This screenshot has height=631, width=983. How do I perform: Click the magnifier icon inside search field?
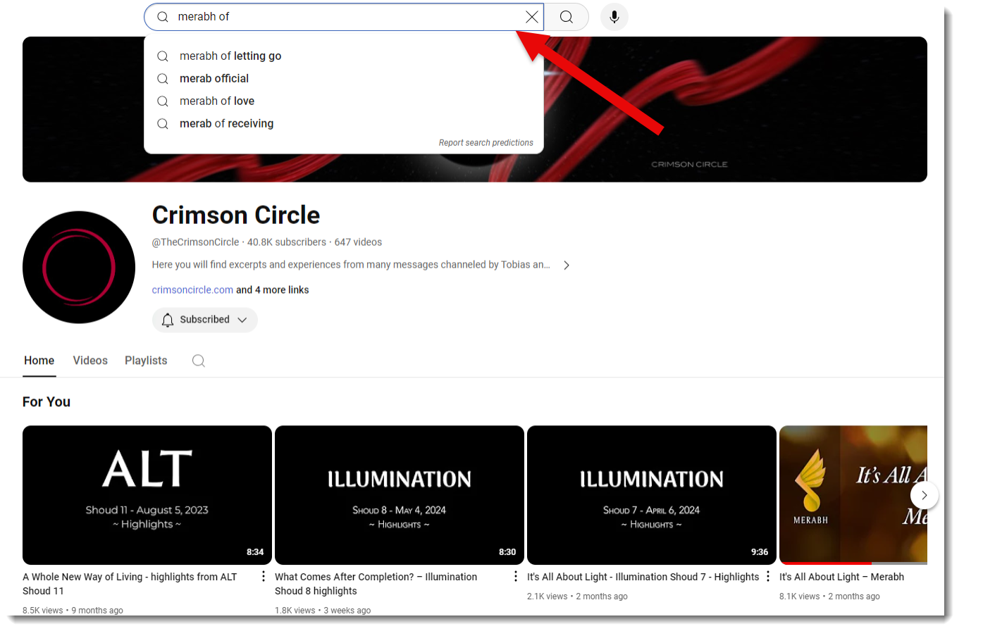163,17
